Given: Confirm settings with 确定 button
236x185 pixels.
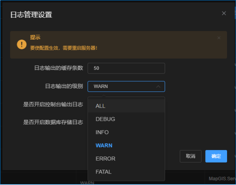Looking at the screenshot, I should (216, 156).
